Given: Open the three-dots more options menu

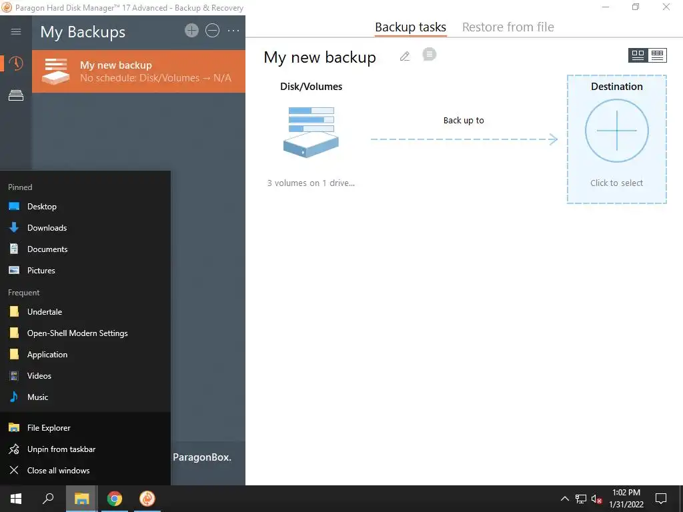Looking at the screenshot, I should click(x=233, y=31).
